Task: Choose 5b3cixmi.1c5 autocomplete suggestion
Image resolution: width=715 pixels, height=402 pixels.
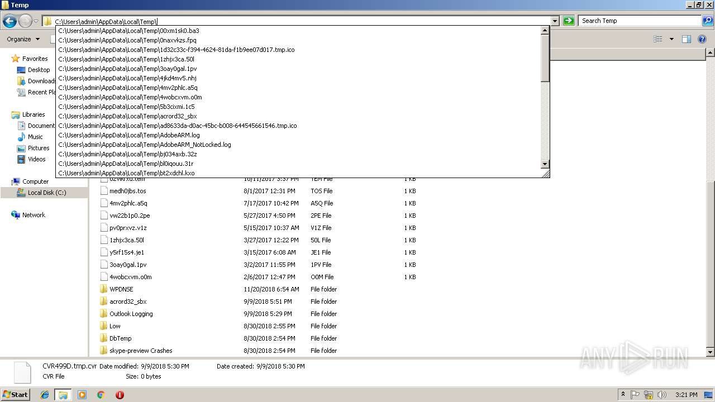Action: (x=299, y=107)
